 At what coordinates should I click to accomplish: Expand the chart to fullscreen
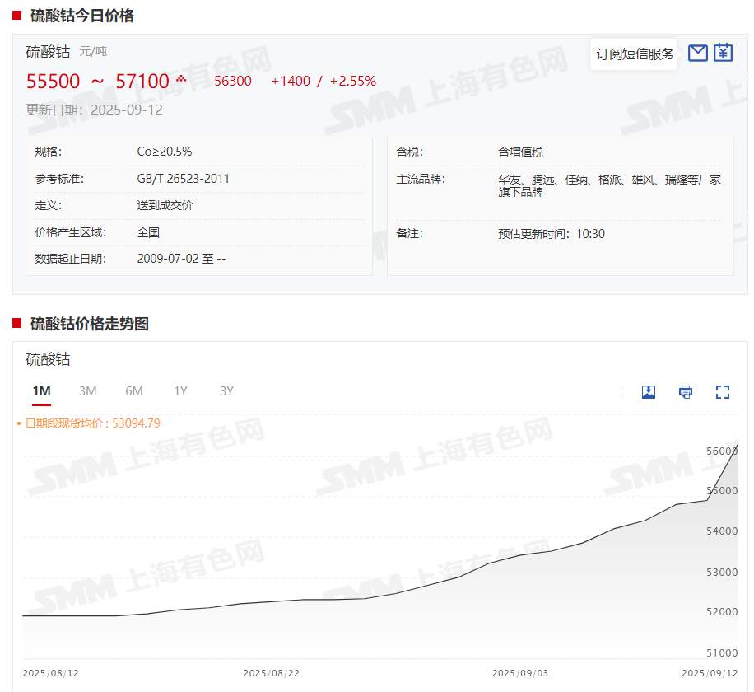723,392
